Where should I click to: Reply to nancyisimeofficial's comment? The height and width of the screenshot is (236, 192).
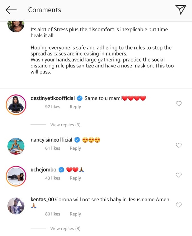click(x=75, y=148)
